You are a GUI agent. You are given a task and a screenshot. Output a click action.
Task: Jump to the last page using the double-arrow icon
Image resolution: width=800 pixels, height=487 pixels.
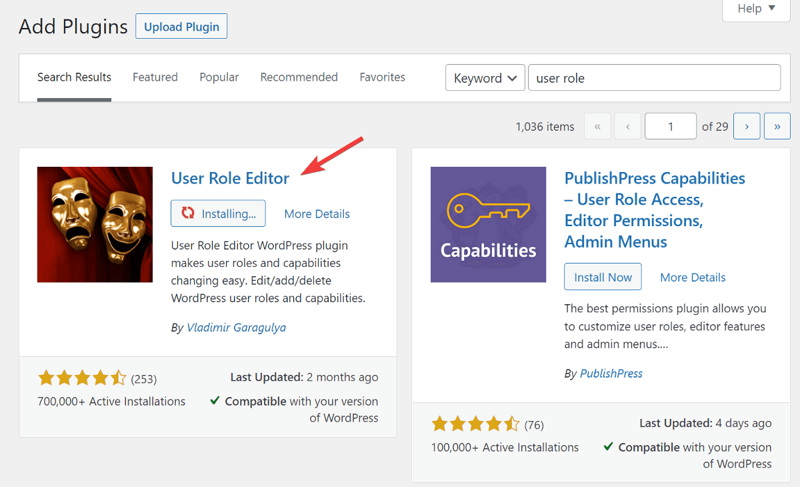(x=777, y=125)
